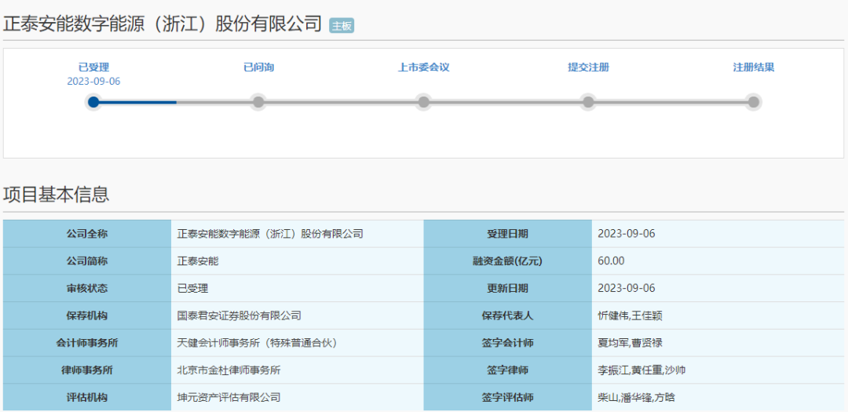This screenshot has width=848, height=412.
Task: Click the sponsor name 国泰君安证券股份有限公司
Action: [239, 315]
